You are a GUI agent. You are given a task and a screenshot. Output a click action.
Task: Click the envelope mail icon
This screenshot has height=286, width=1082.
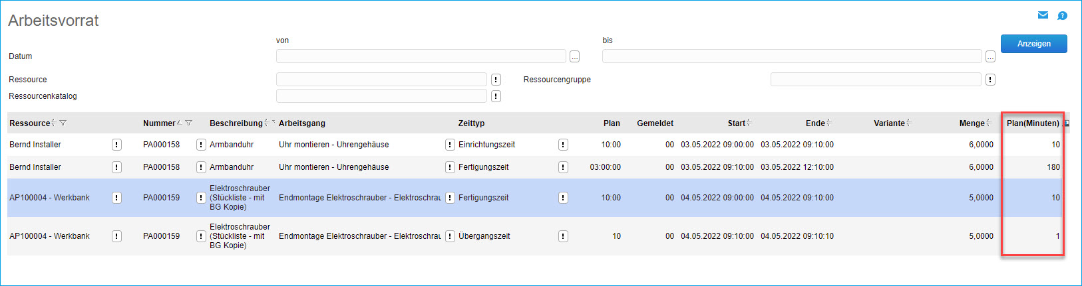coord(1043,15)
